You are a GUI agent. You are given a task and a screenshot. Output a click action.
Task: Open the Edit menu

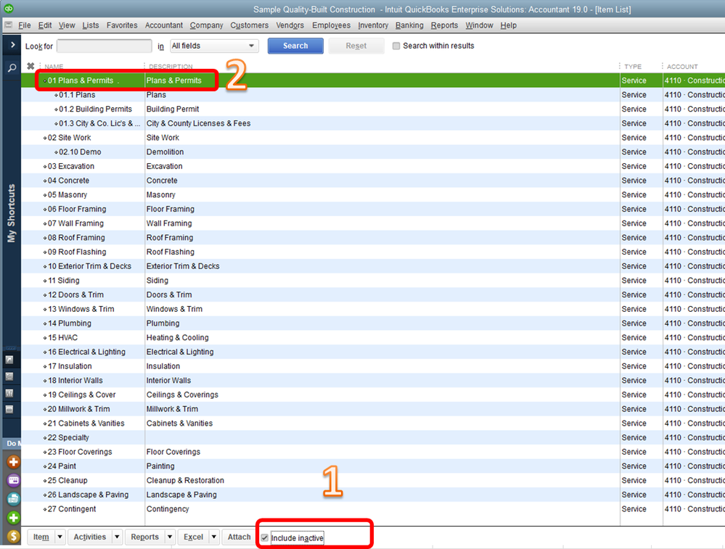(45, 25)
